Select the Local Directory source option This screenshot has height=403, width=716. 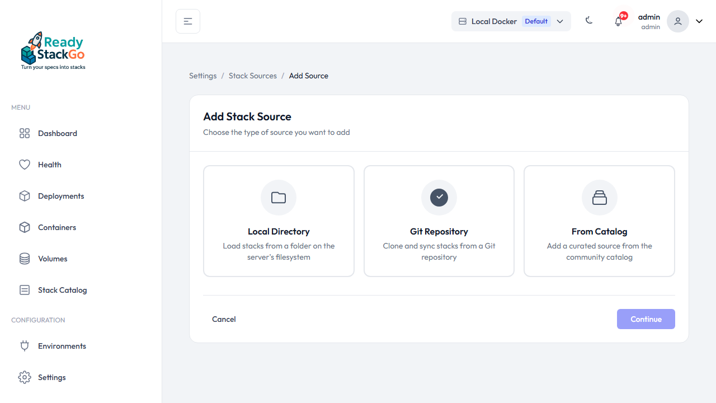279,221
